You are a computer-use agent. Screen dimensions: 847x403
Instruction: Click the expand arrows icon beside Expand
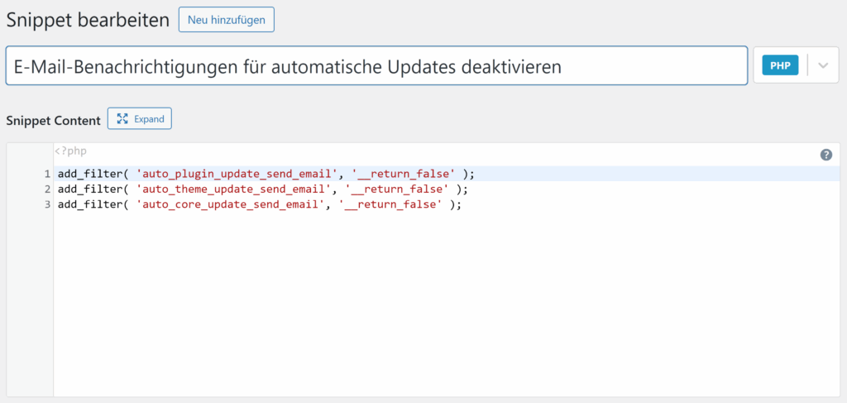[122, 119]
